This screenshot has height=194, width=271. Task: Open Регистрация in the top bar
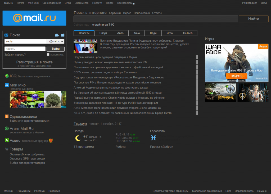pyautogui.click(x=250, y=3)
